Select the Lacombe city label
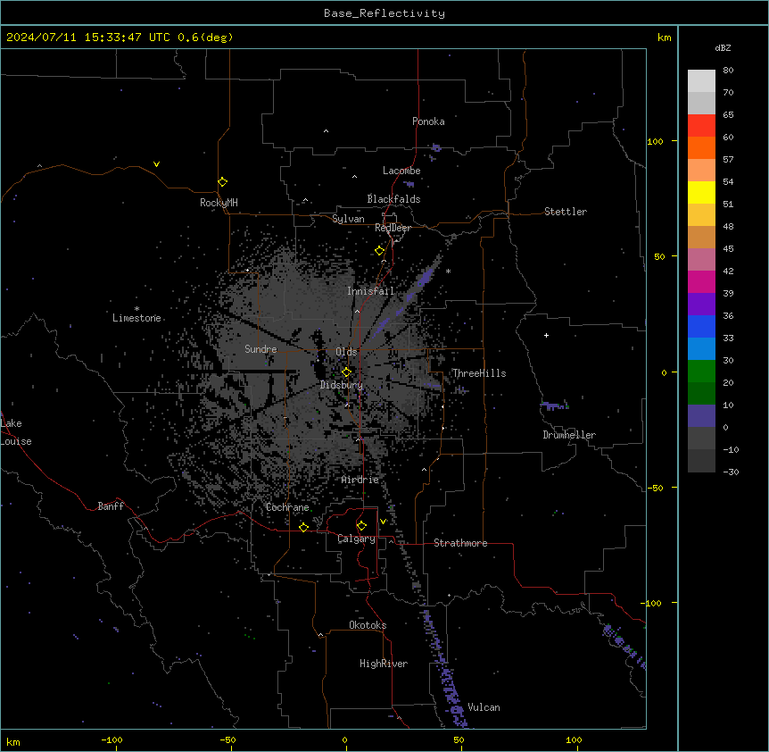Image resolution: width=769 pixels, height=752 pixels. coord(401,171)
